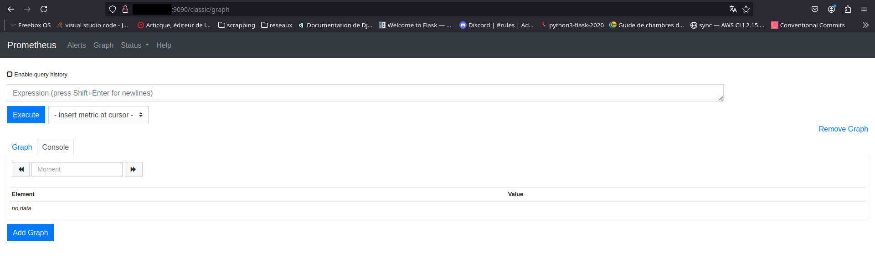Screen dimensions: 875x268
Task: Enable query history checkbox
Action: pyautogui.click(x=10, y=74)
